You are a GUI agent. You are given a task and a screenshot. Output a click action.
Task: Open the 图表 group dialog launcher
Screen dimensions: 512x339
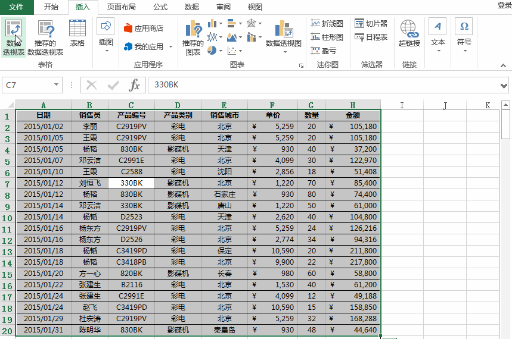(x=301, y=65)
